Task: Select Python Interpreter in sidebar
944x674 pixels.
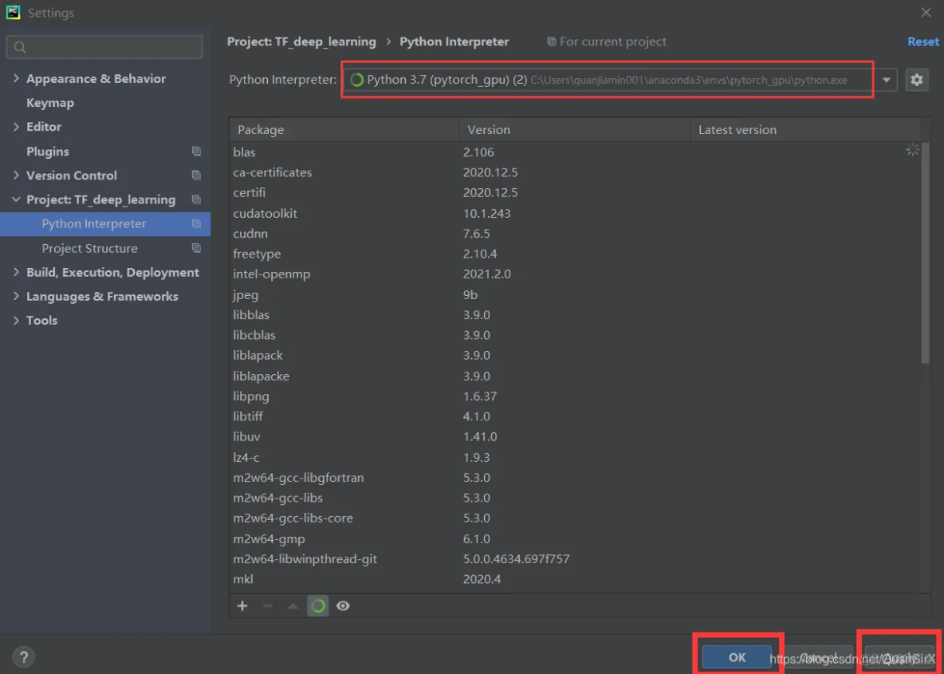Action: pyautogui.click(x=105, y=223)
